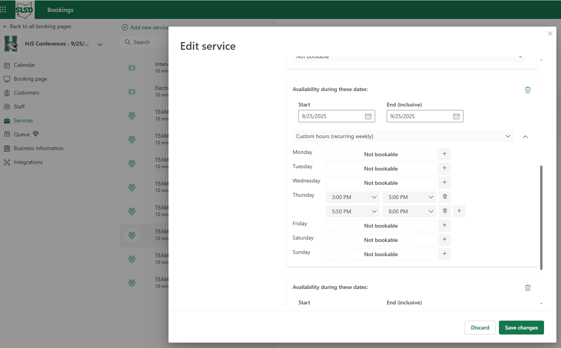The width and height of the screenshot is (561, 348).
Task: Open Custom hours (recurring weekly) dropdown
Action: click(x=403, y=136)
